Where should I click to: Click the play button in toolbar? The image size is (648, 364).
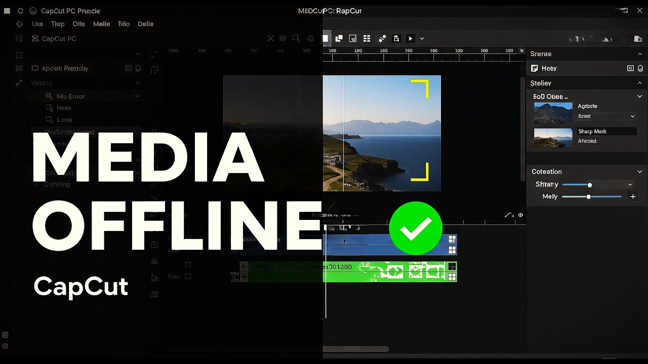(411, 38)
